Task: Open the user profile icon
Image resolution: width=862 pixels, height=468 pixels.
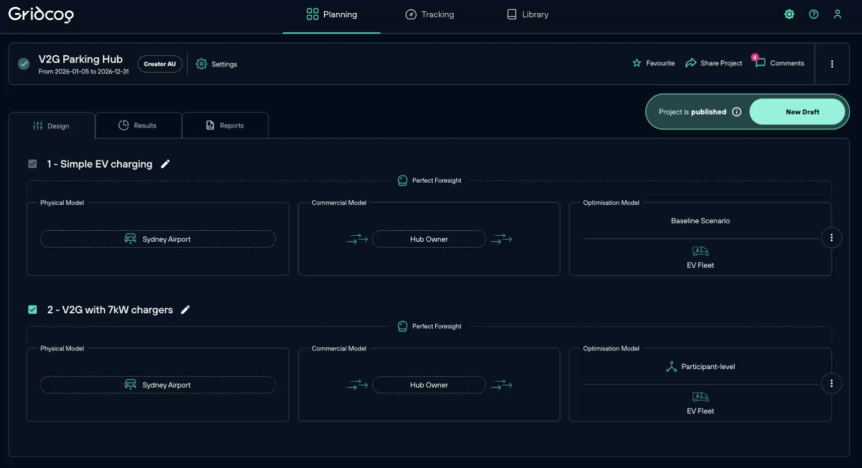Action: click(x=837, y=14)
